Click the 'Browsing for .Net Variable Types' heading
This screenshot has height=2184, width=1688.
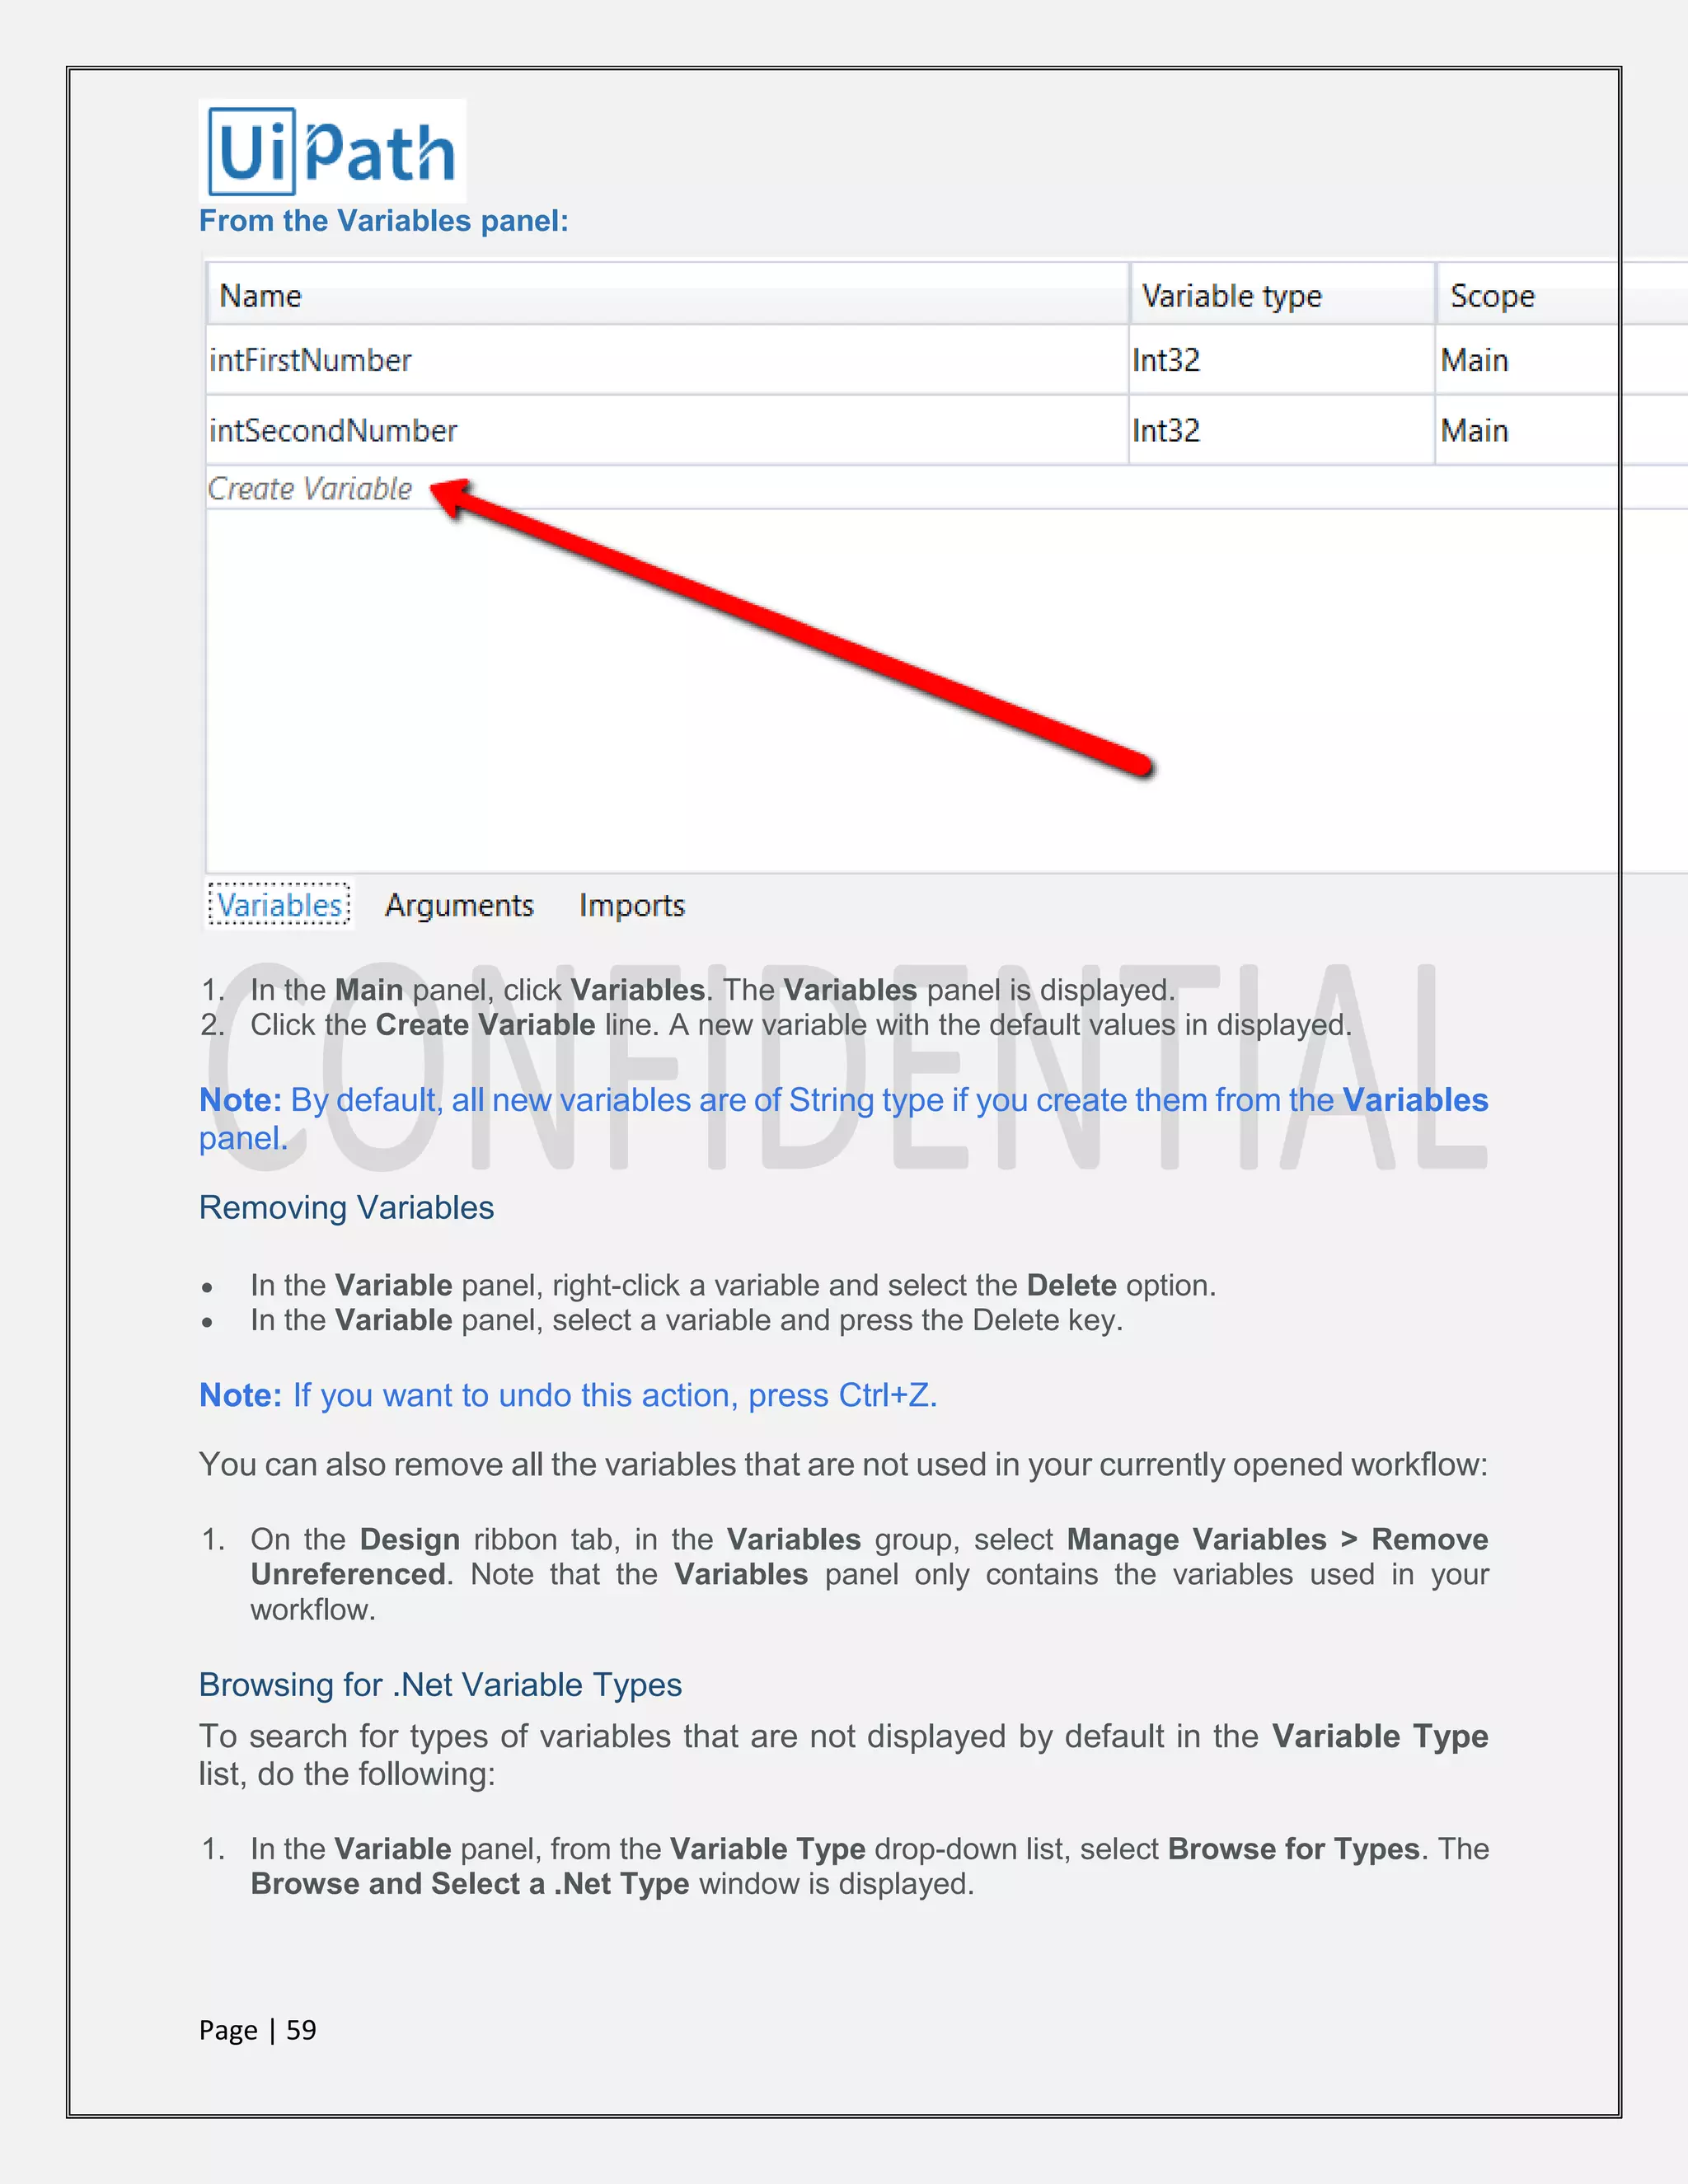tap(440, 1685)
